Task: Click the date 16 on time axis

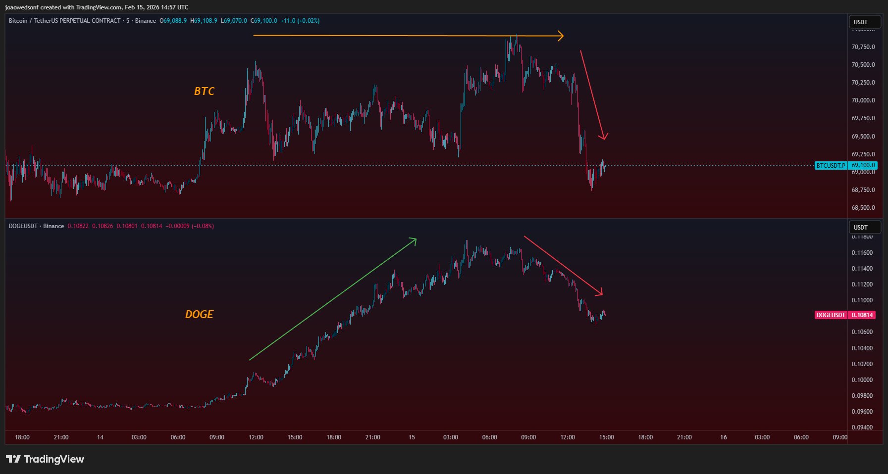Action: [723, 437]
